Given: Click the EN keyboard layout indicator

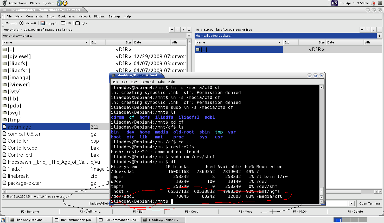Looking at the screenshot, I should click(335, 3).
